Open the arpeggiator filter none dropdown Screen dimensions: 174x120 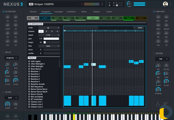49,46
